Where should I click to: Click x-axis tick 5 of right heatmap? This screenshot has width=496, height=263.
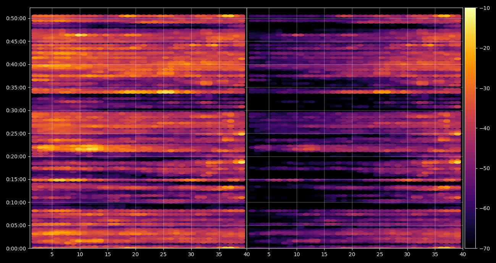tap(269, 254)
